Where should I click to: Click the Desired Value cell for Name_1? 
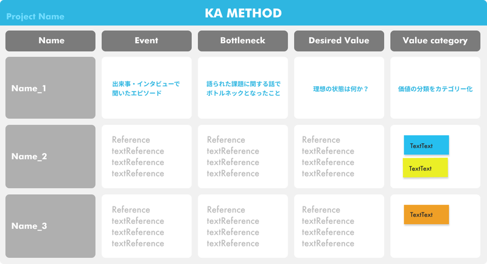point(339,87)
